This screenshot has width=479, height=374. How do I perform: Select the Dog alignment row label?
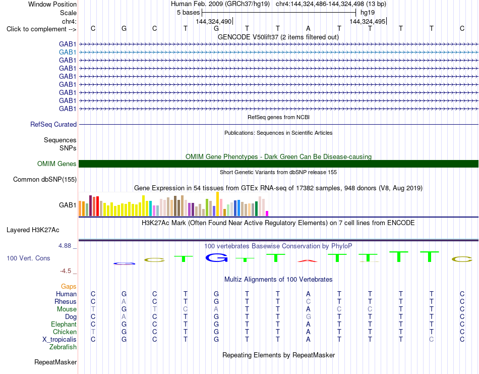click(71, 317)
